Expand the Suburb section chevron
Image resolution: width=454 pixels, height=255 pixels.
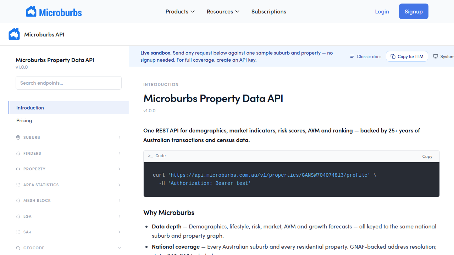(120, 137)
